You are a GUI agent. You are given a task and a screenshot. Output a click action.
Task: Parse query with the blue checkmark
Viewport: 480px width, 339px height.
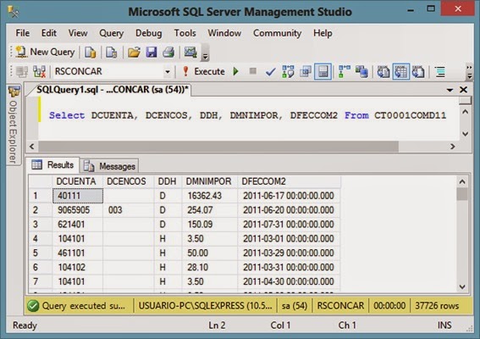click(270, 72)
